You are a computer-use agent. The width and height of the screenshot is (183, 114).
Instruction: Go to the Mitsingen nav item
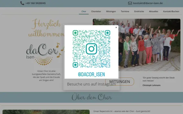(111, 12)
